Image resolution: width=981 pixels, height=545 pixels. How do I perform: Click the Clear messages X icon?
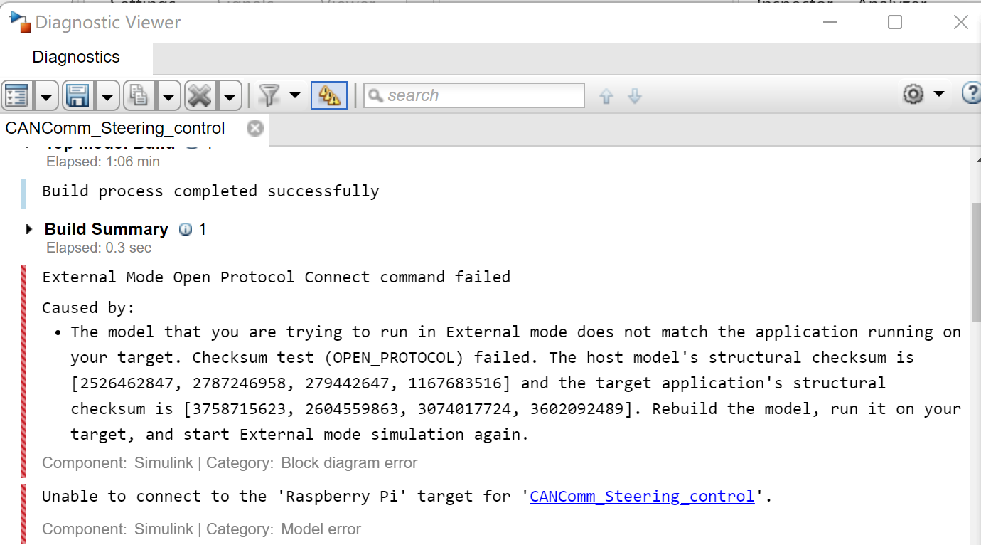click(x=200, y=95)
